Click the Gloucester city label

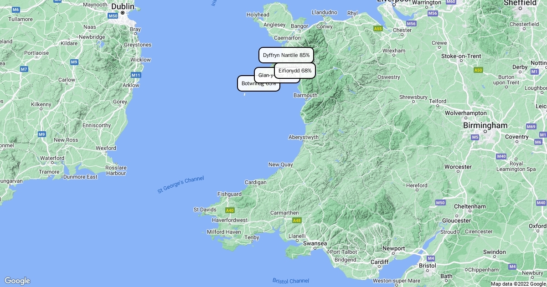click(x=456, y=220)
